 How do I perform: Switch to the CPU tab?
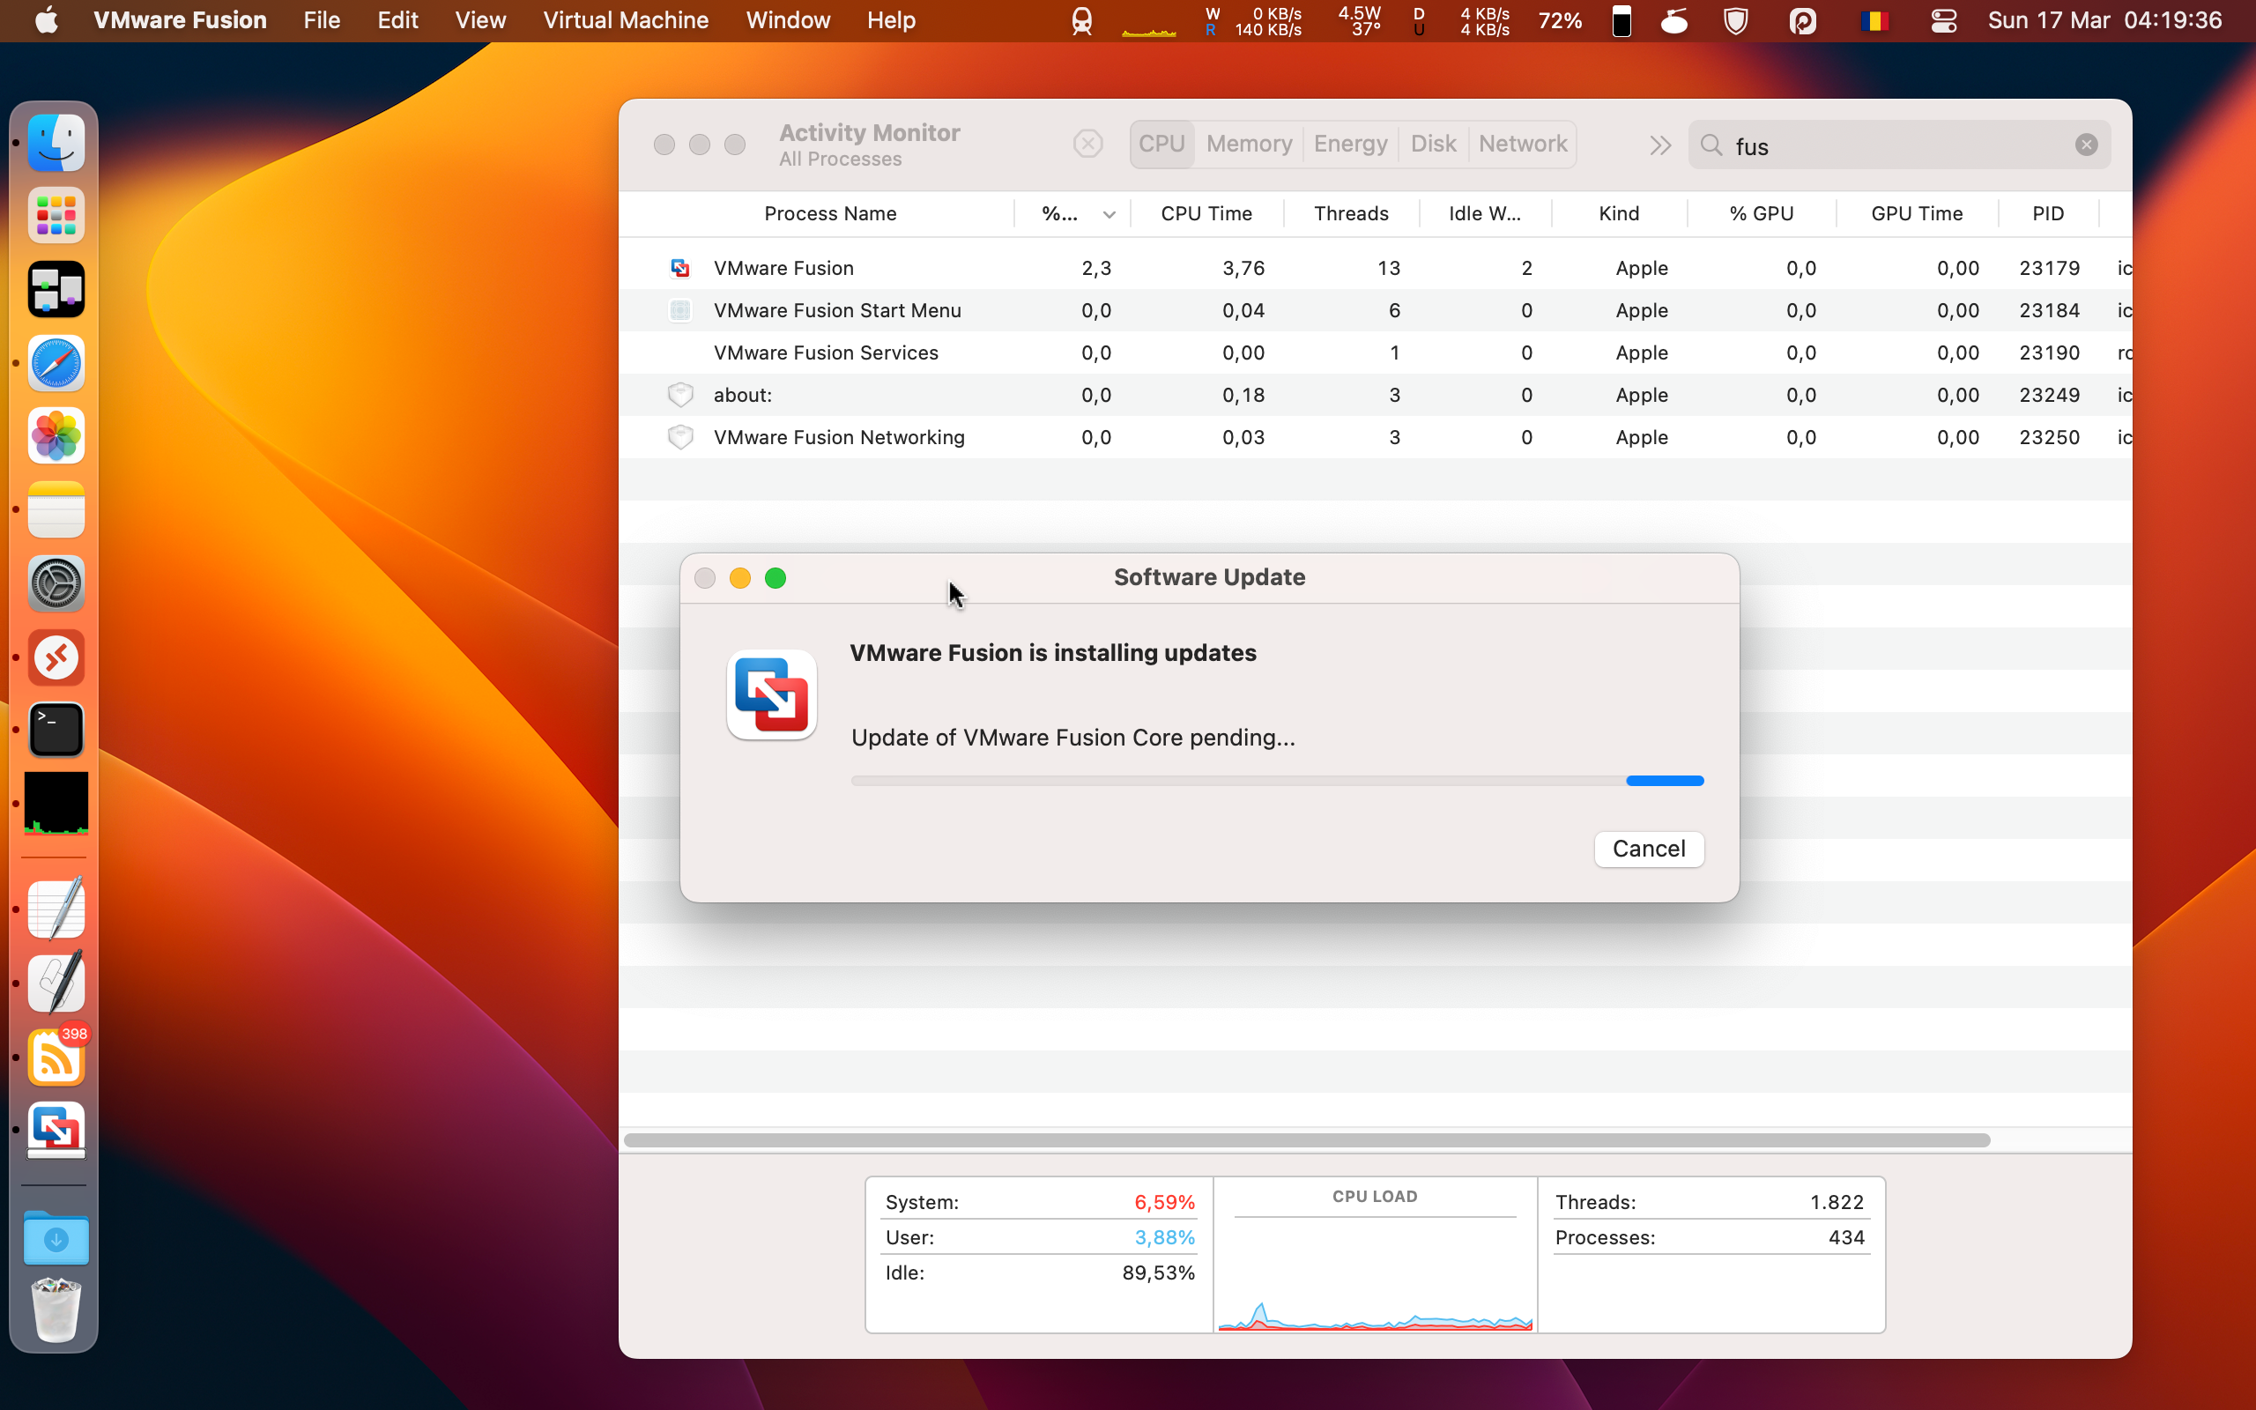click(1161, 144)
